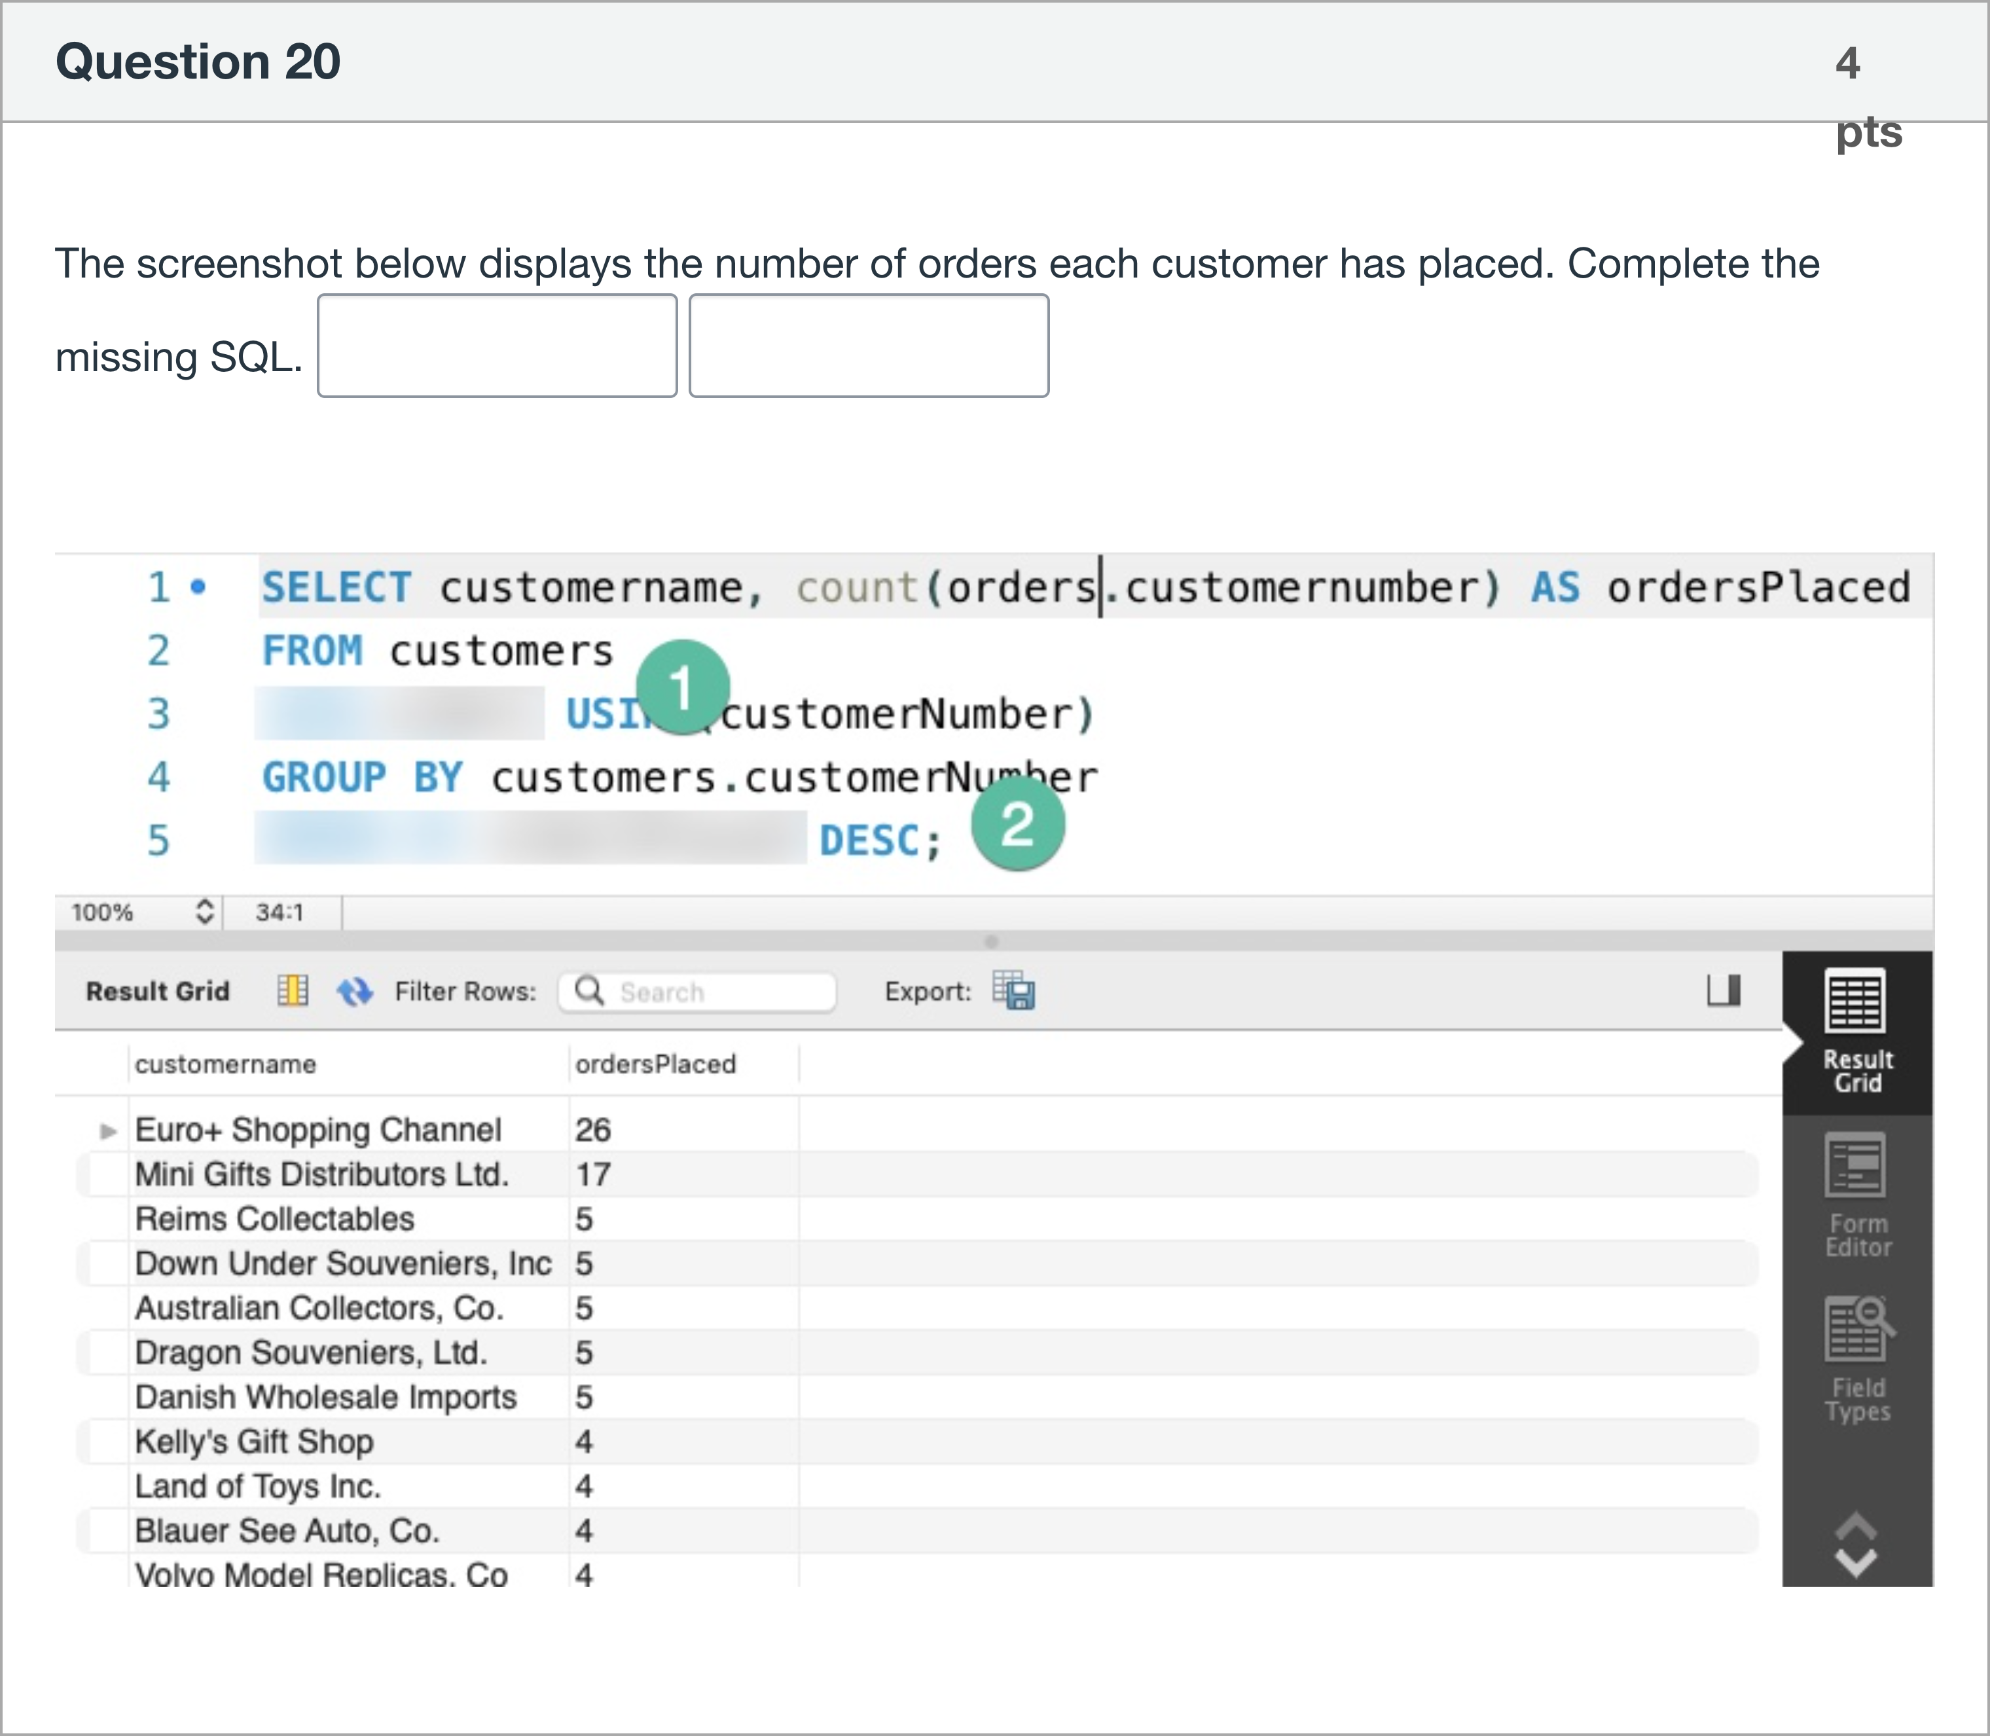Select the Land of Toys Inc. row
Viewport: 1990px width, 1736px height.
tap(918, 1486)
